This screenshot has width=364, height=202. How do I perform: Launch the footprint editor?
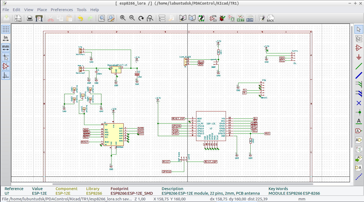(201, 18)
